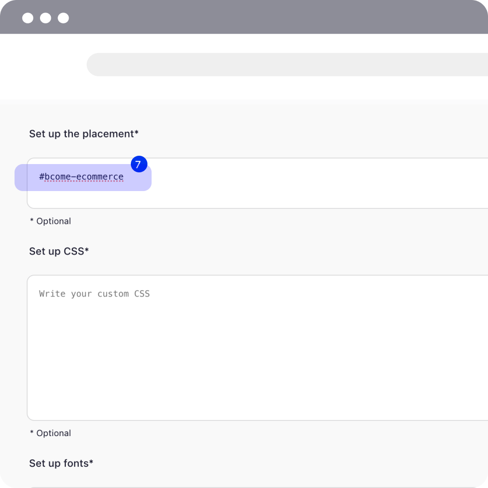
Task: Click the '* Optional' note under placement
Action: tap(50, 221)
